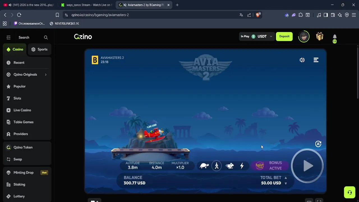The height and width of the screenshot is (202, 359).
Task: Open the Table Games section
Action: (27, 122)
